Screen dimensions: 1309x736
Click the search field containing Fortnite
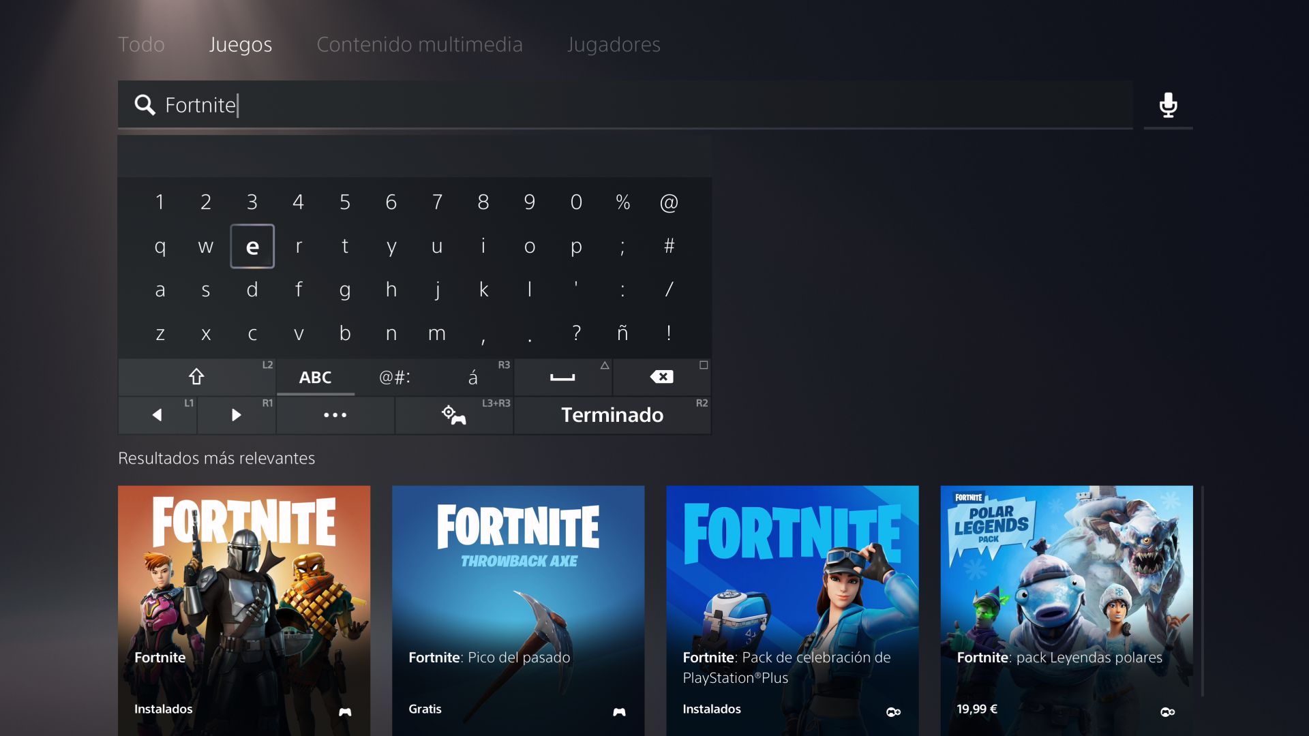(x=625, y=105)
